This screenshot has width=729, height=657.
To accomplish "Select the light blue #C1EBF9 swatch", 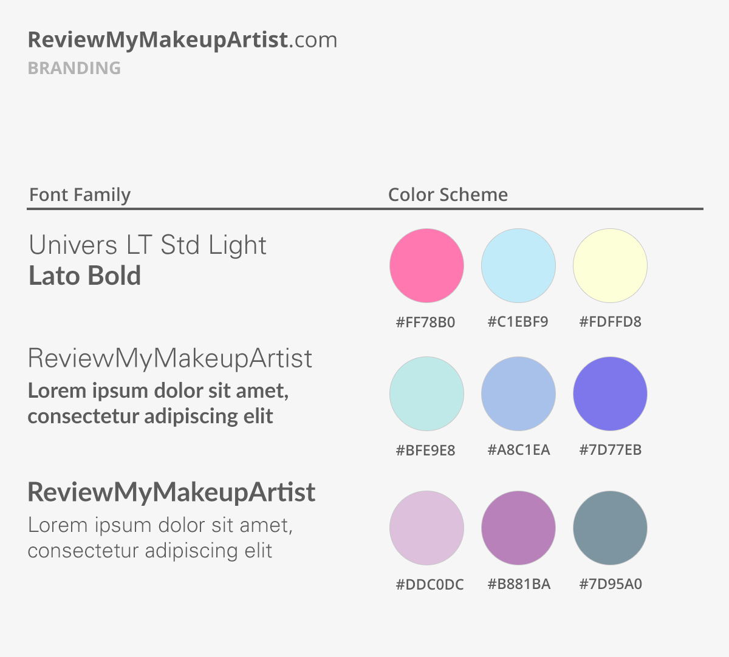I will (518, 265).
